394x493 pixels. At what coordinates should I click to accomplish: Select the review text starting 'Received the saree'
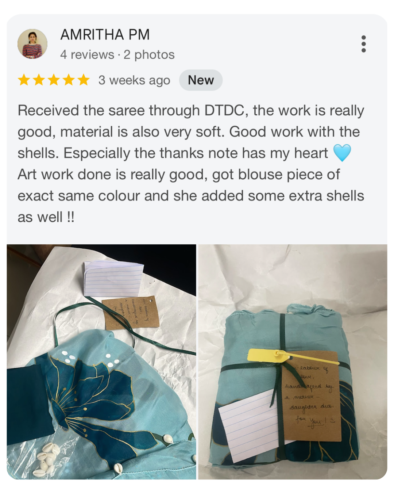tap(191, 164)
